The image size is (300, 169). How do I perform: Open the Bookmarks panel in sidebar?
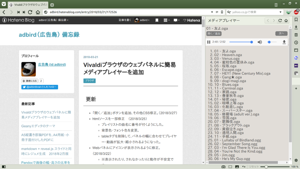coord(296,20)
